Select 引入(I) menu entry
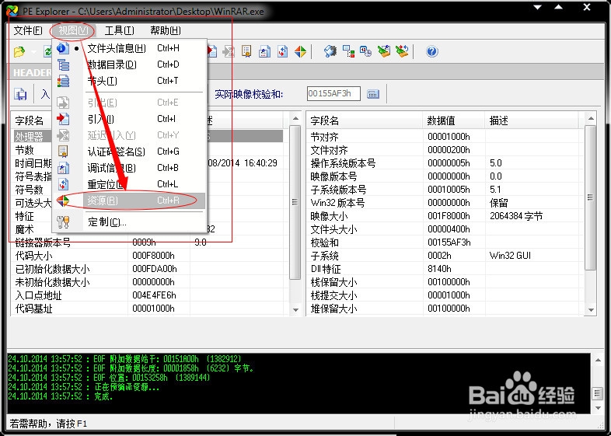The width and height of the screenshot is (611, 436). (128, 119)
